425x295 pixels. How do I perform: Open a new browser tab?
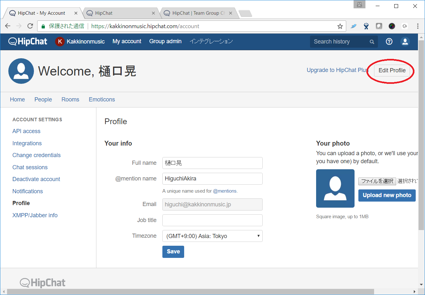click(245, 13)
